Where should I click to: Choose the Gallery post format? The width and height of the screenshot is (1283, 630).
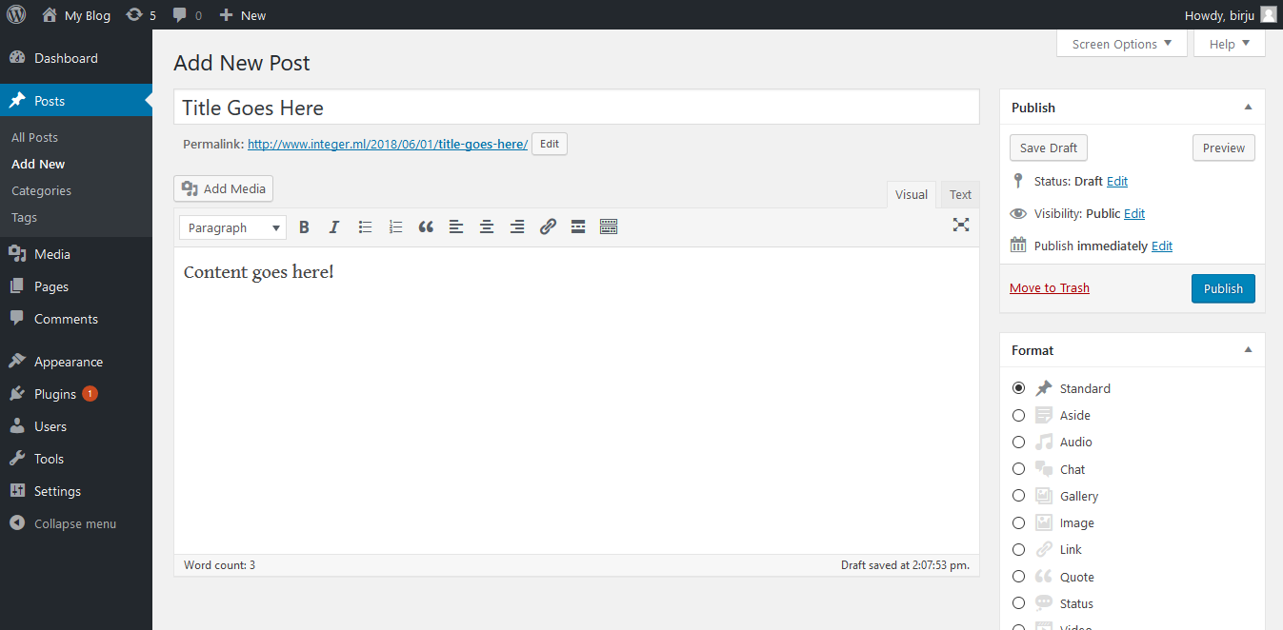coord(1018,496)
